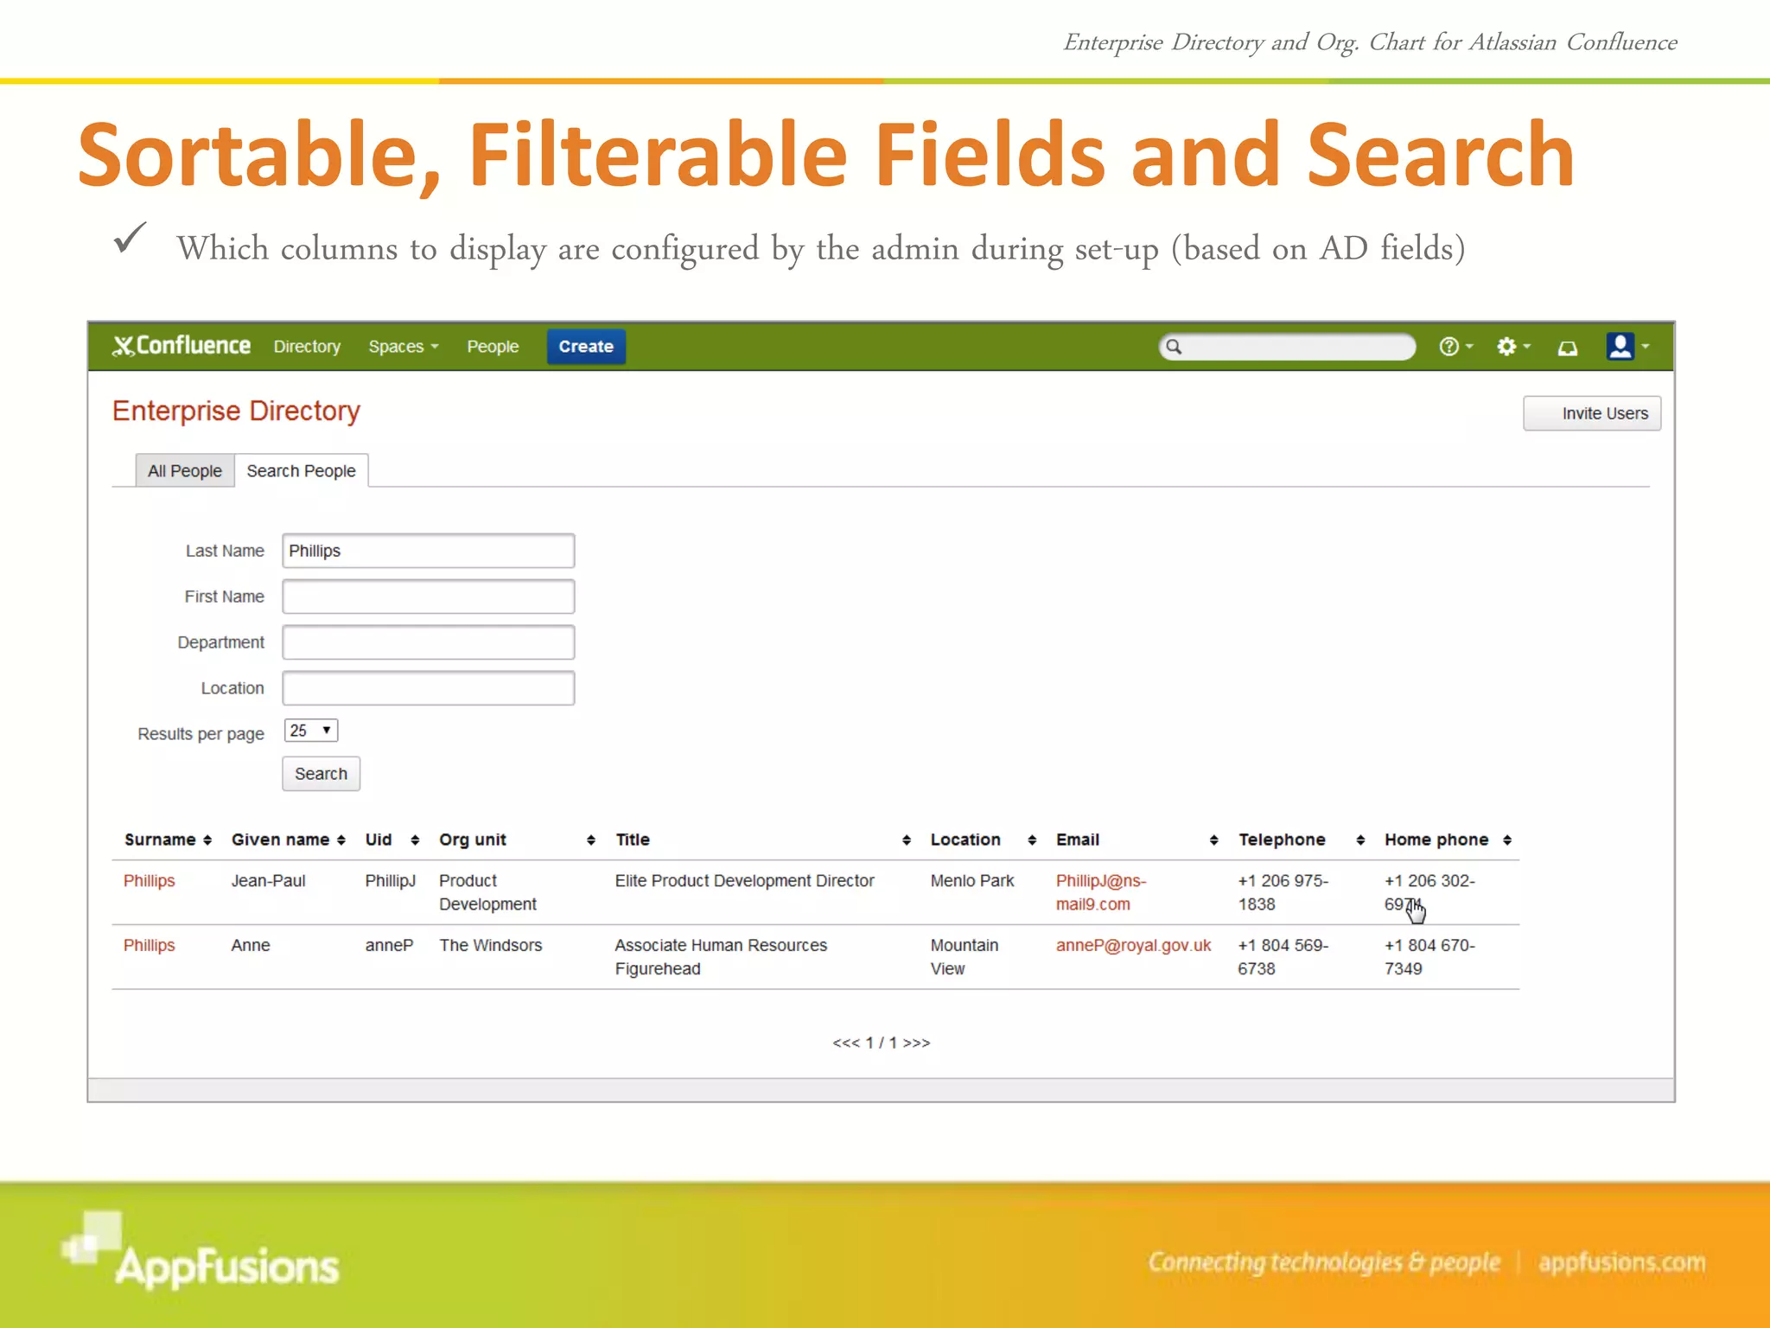Sort by Surname column arrows
Image resolution: width=1770 pixels, height=1328 pixels.
[207, 840]
